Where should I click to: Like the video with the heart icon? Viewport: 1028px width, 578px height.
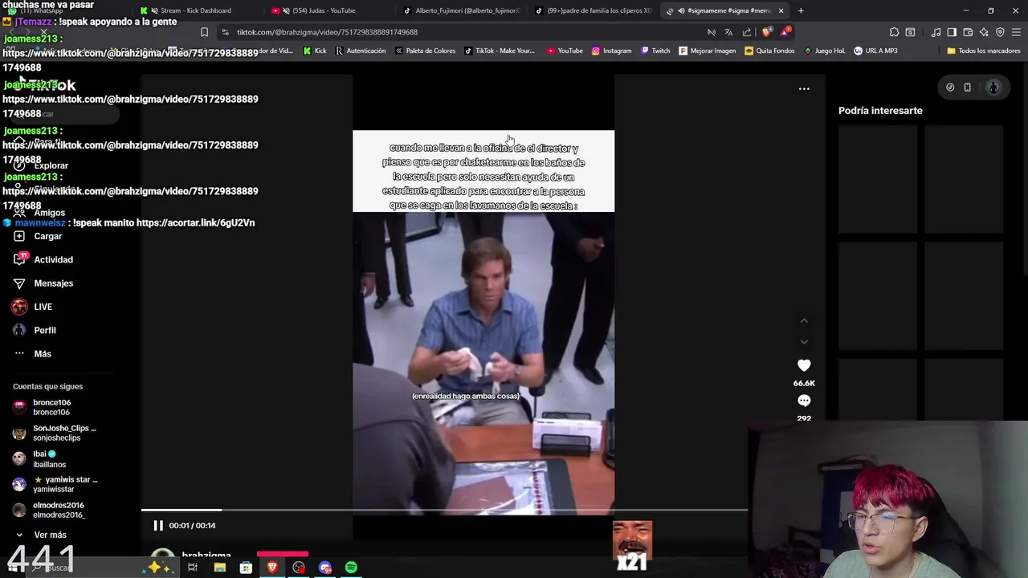click(804, 365)
